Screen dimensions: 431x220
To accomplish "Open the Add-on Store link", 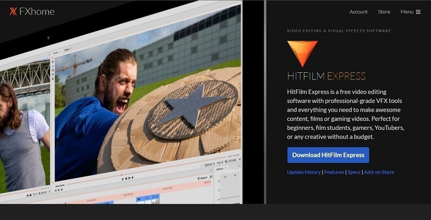I will click(379, 172).
